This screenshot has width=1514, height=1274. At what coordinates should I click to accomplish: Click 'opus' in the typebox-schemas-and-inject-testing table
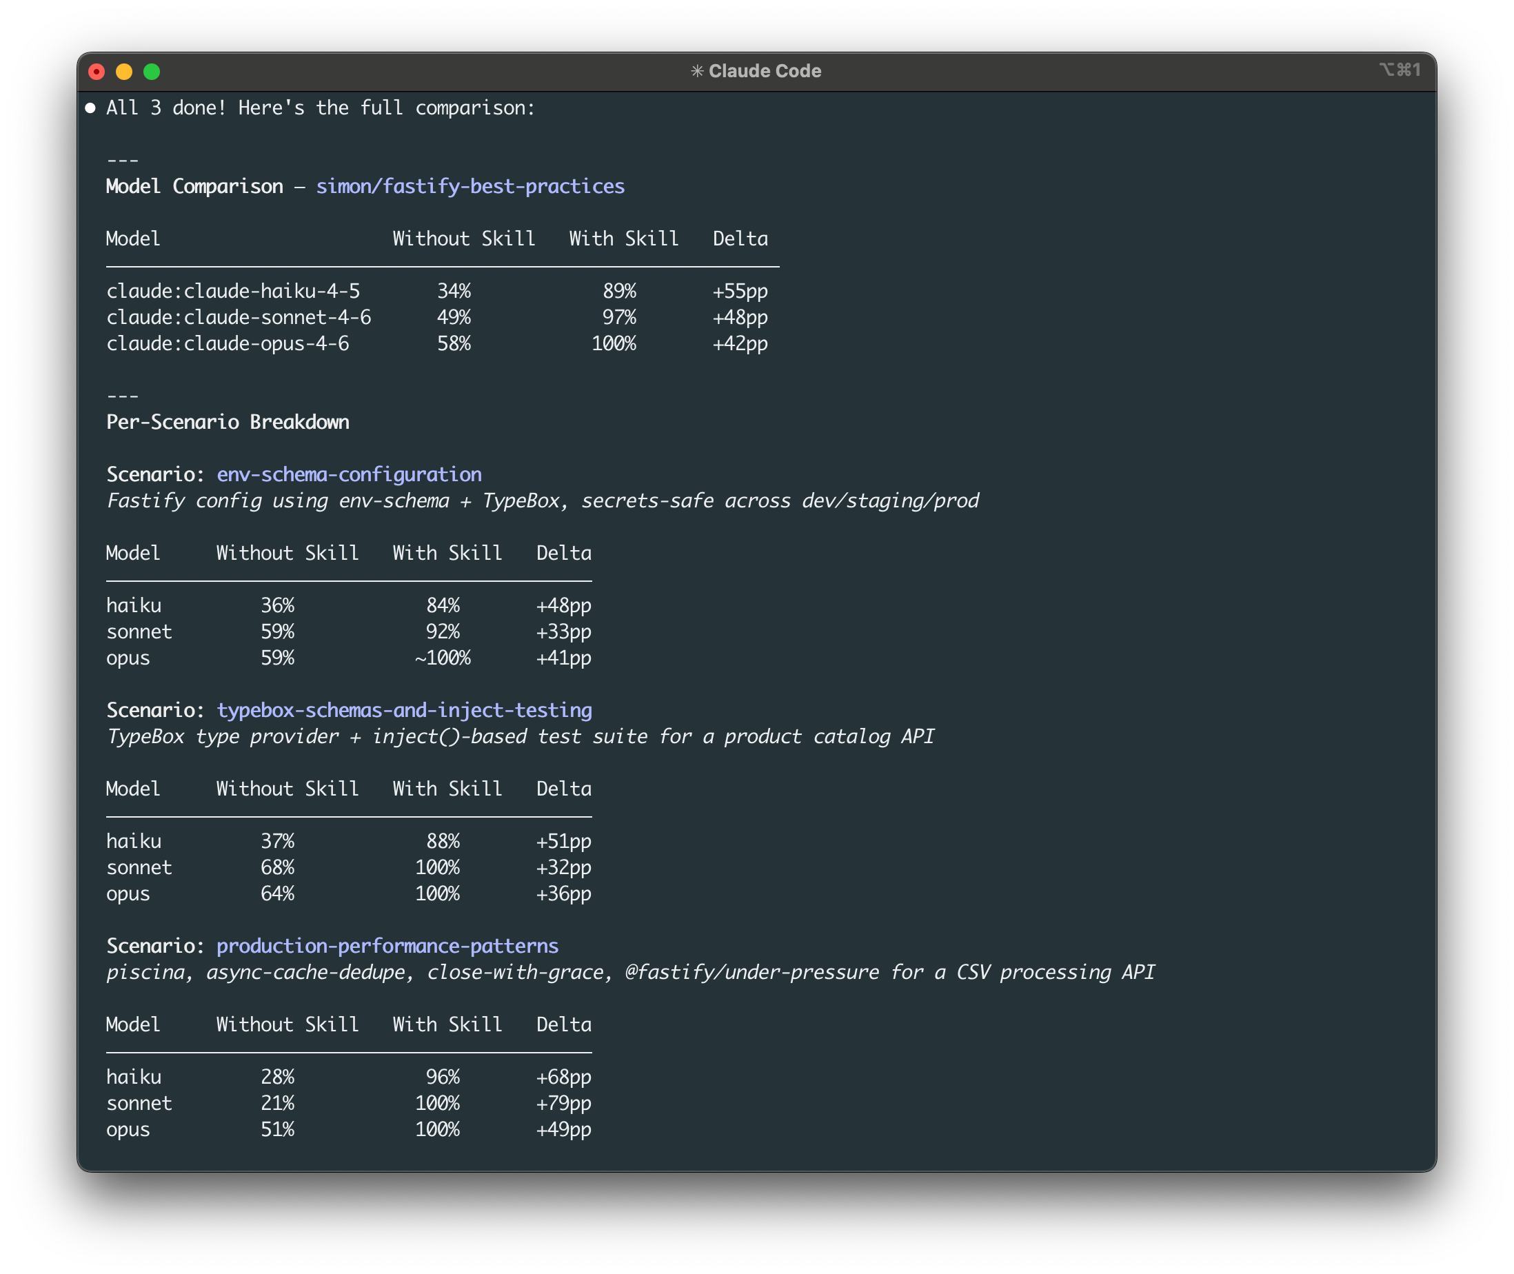point(128,894)
